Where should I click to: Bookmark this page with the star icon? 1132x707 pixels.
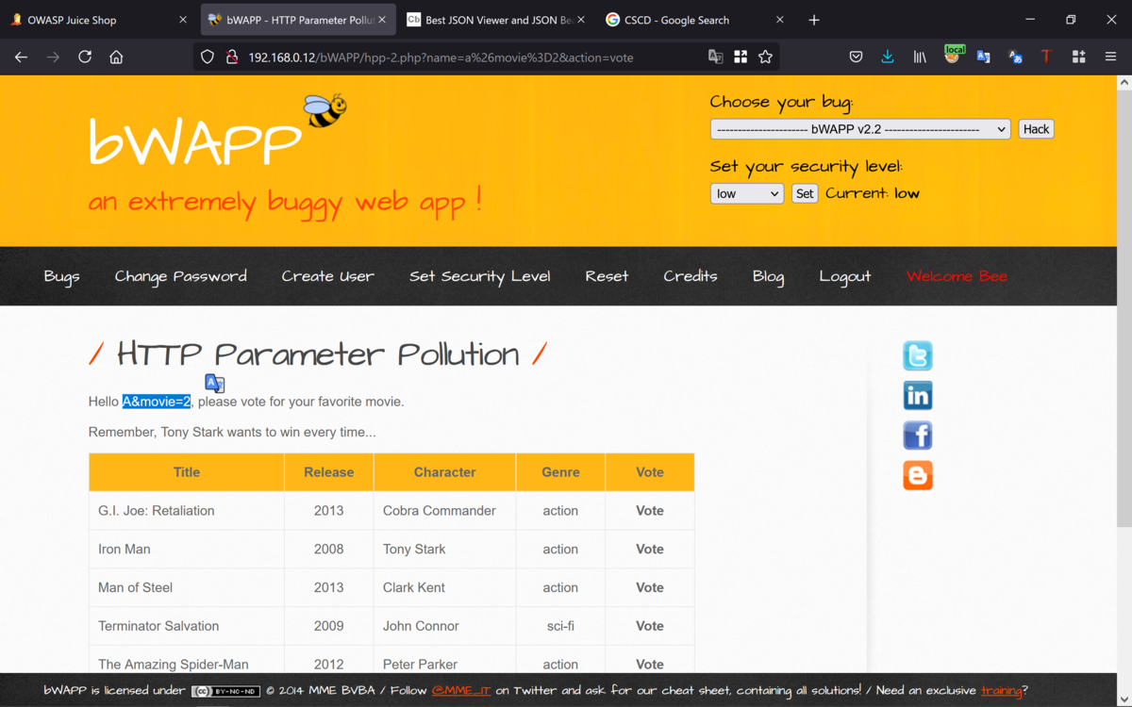click(765, 58)
